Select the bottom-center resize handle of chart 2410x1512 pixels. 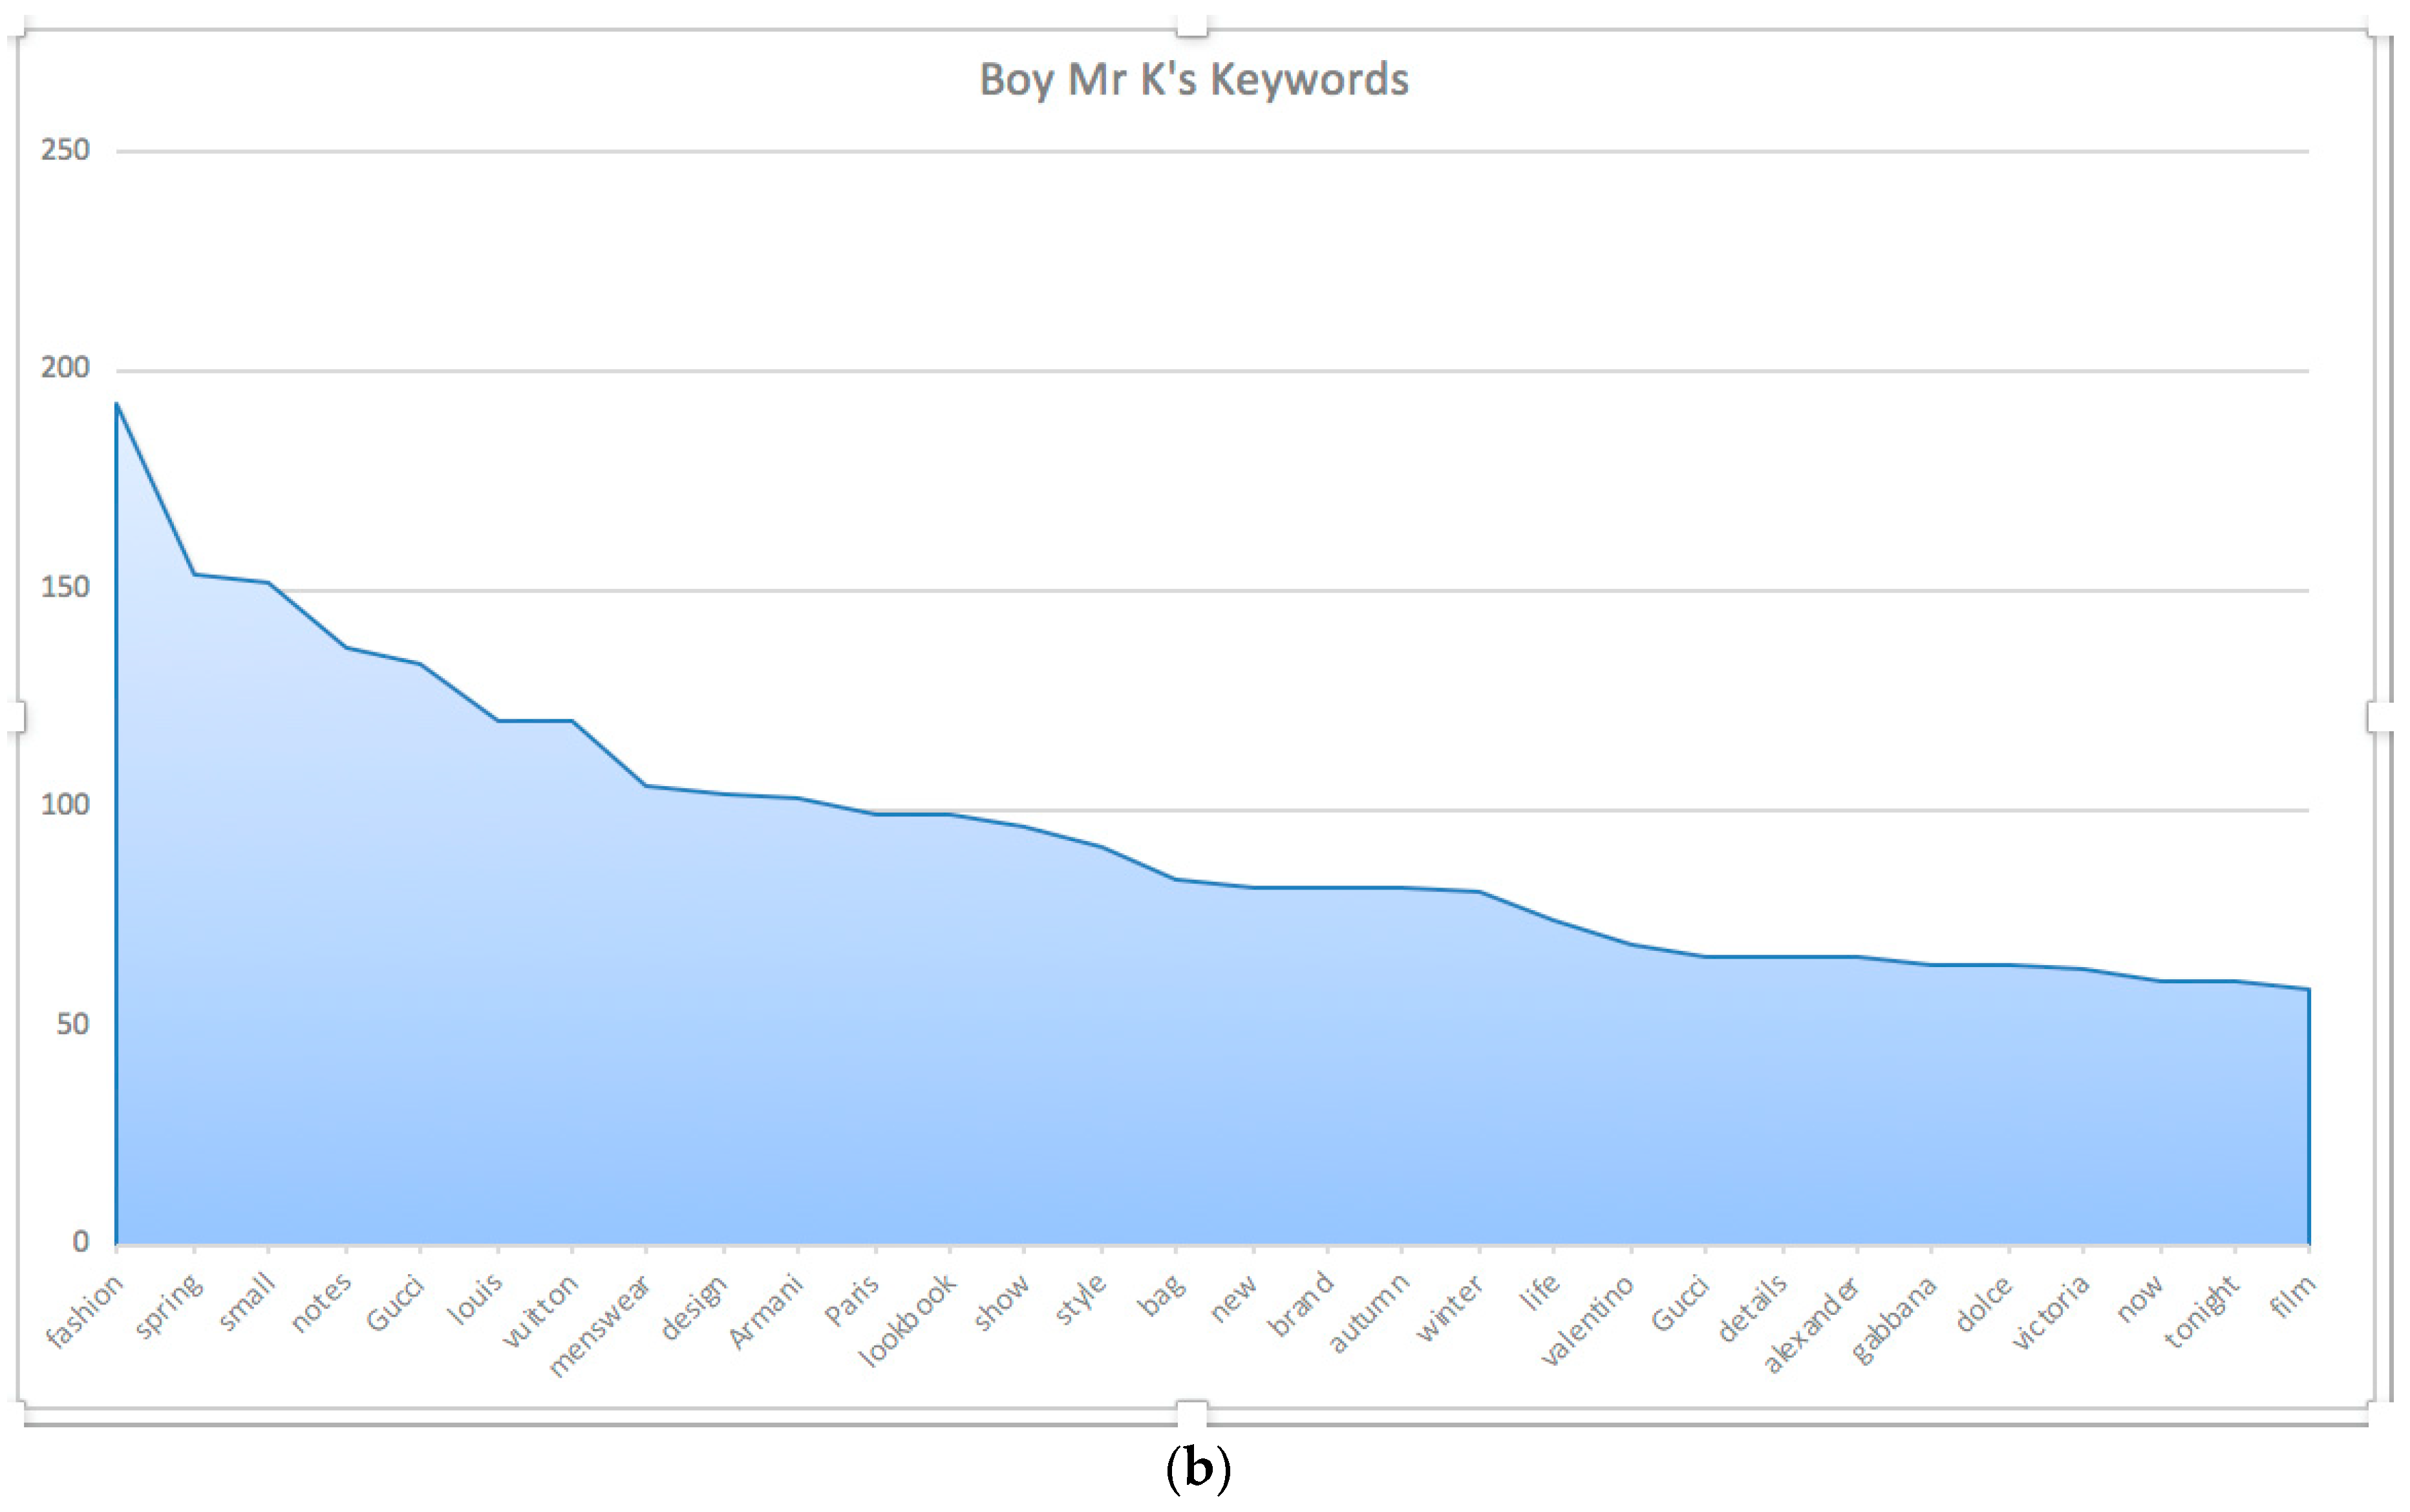pyautogui.click(x=1191, y=1414)
